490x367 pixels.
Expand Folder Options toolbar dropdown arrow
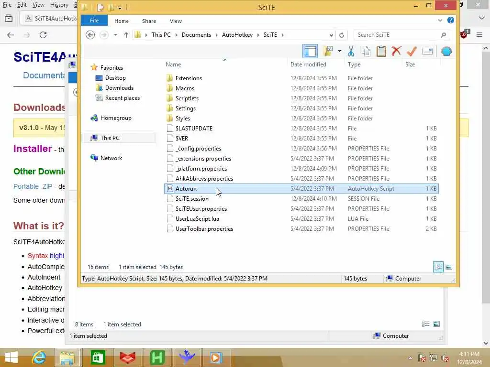click(339, 51)
